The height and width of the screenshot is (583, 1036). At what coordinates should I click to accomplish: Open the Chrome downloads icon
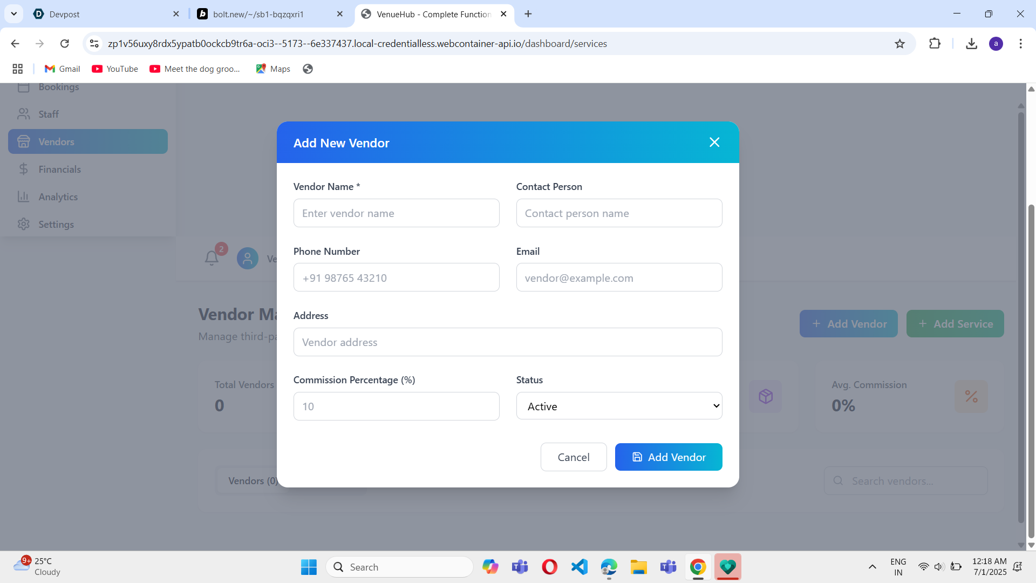point(971,44)
